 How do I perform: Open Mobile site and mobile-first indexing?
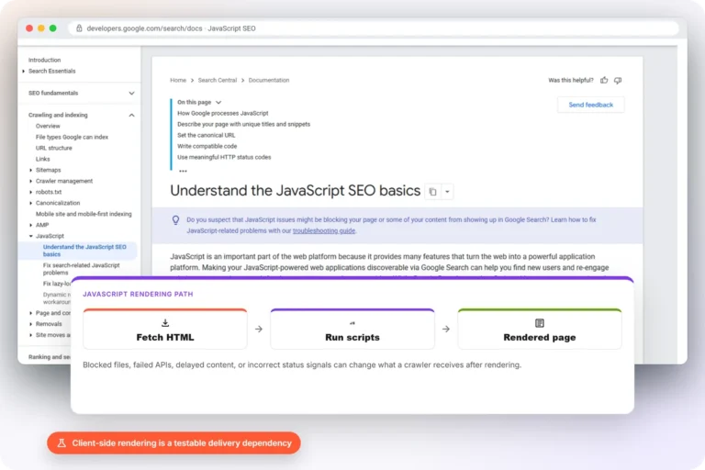pyautogui.click(x=84, y=214)
